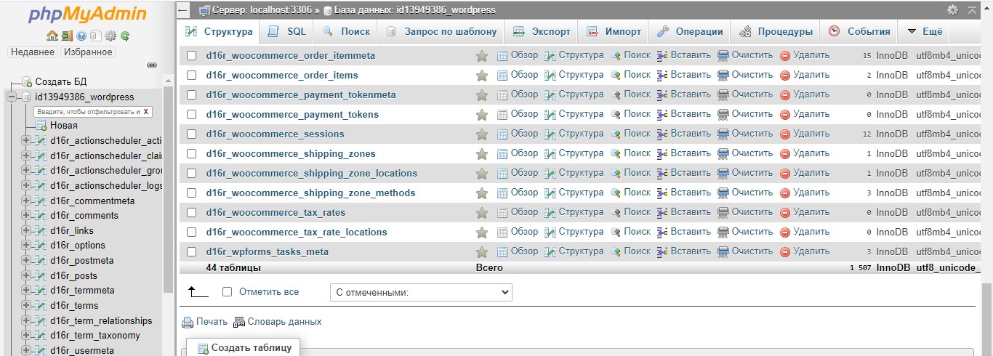
Task: Star the d16r_woocommerce_sessions table
Action: pyautogui.click(x=481, y=134)
